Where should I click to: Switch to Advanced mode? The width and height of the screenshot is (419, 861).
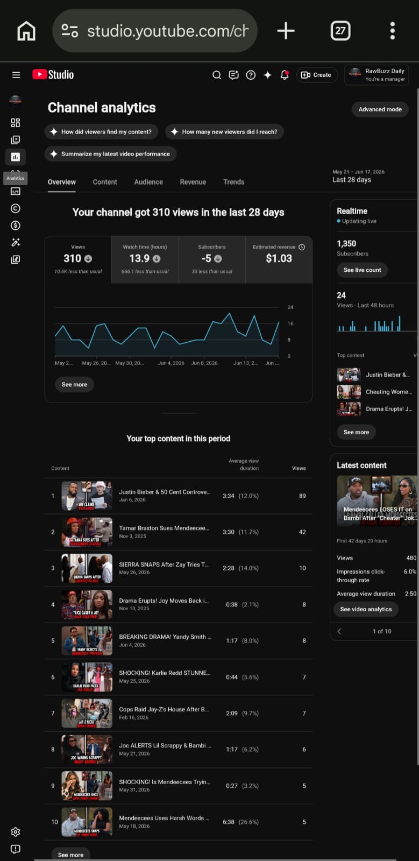coord(380,109)
